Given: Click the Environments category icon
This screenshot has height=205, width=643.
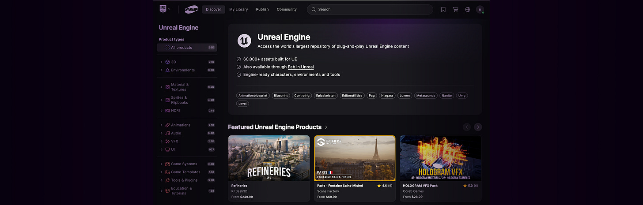Looking at the screenshot, I should tap(167, 70).
